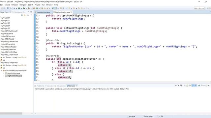
Task: Click the Open Type icon in the toolbar
Action: point(42,8)
